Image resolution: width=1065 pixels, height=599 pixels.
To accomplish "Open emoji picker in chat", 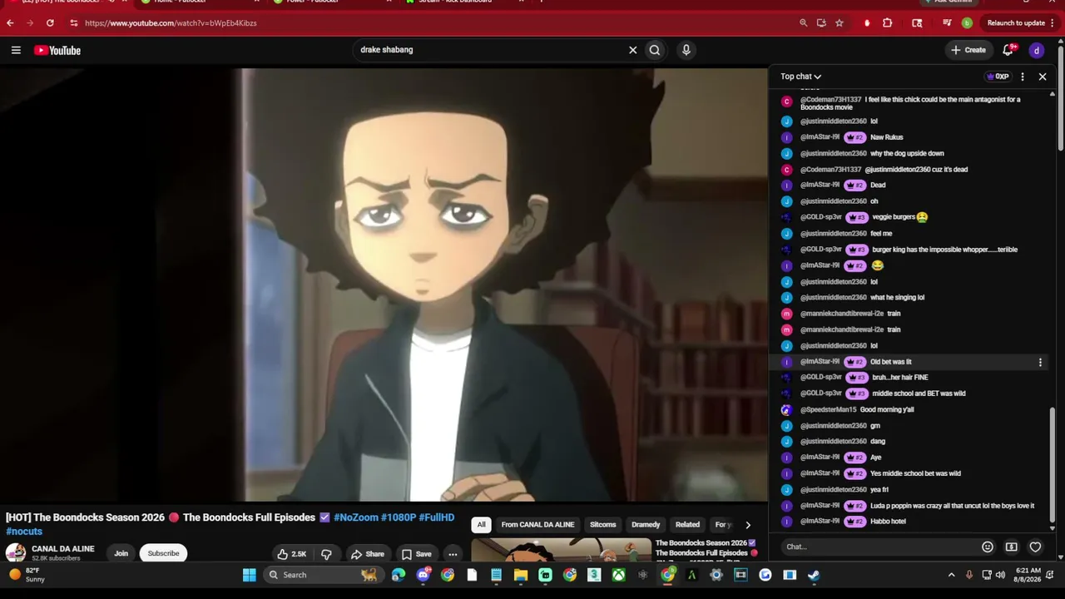I will coord(988,547).
